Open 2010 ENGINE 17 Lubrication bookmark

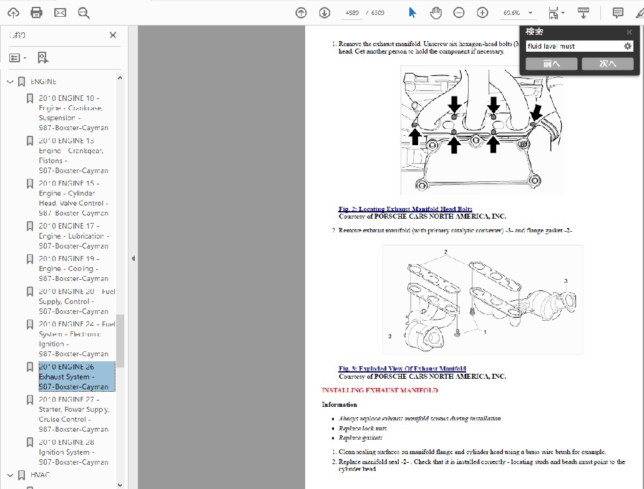click(x=74, y=235)
